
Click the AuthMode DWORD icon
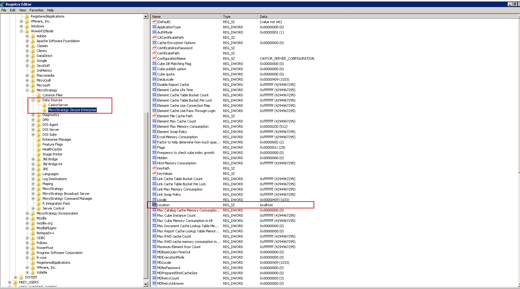coord(154,32)
